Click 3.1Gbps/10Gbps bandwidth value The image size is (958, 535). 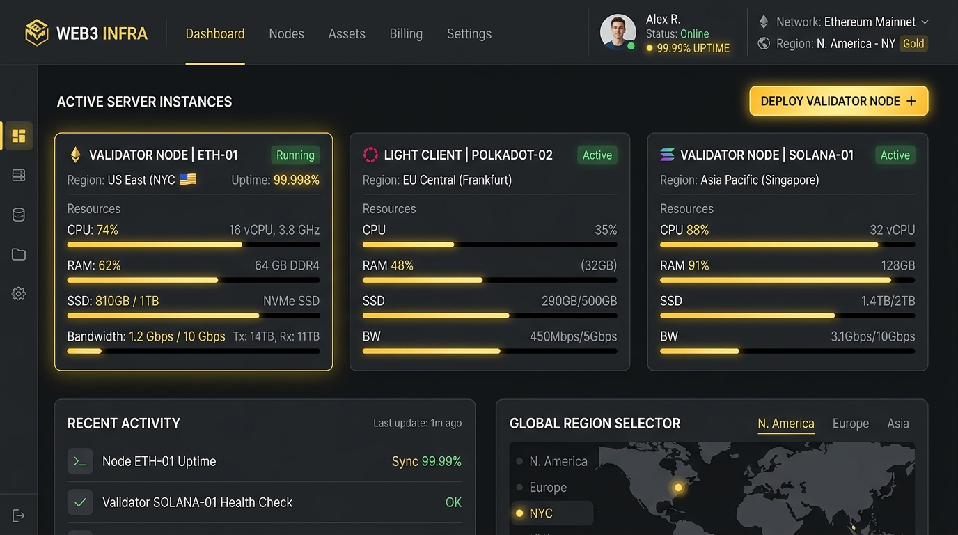873,336
